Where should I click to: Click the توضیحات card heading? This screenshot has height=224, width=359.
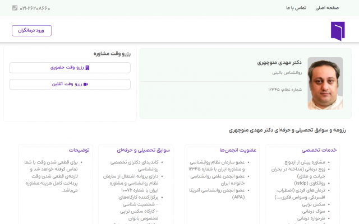79,150
